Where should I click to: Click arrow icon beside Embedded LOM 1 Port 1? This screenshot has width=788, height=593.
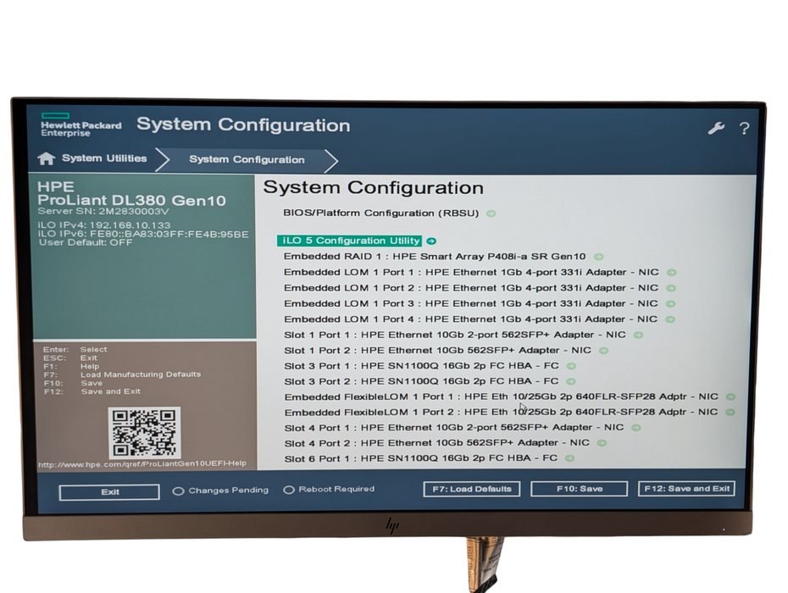[671, 273]
